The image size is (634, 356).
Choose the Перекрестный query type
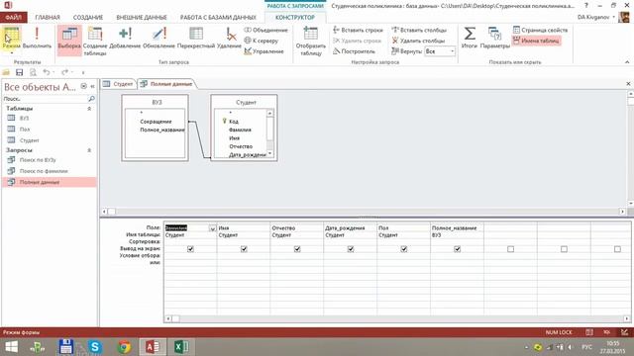(196, 39)
